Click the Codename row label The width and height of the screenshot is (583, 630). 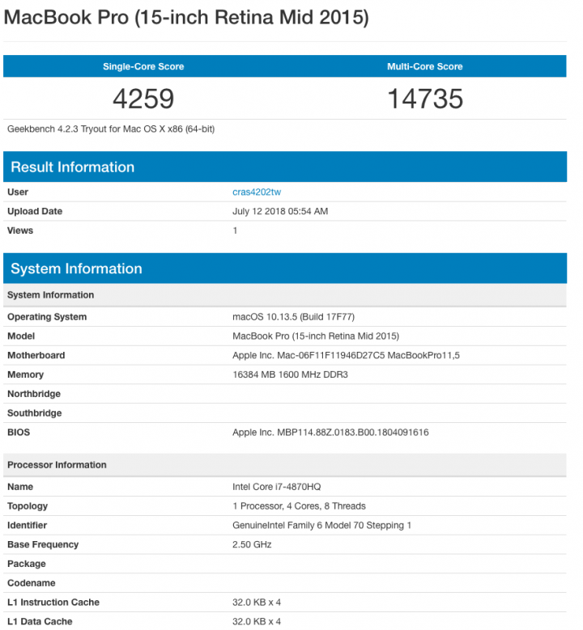[31, 583]
